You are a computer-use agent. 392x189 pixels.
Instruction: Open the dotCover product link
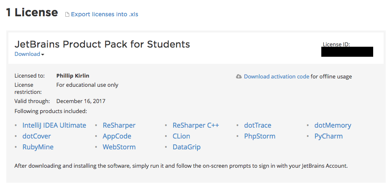(x=36, y=136)
